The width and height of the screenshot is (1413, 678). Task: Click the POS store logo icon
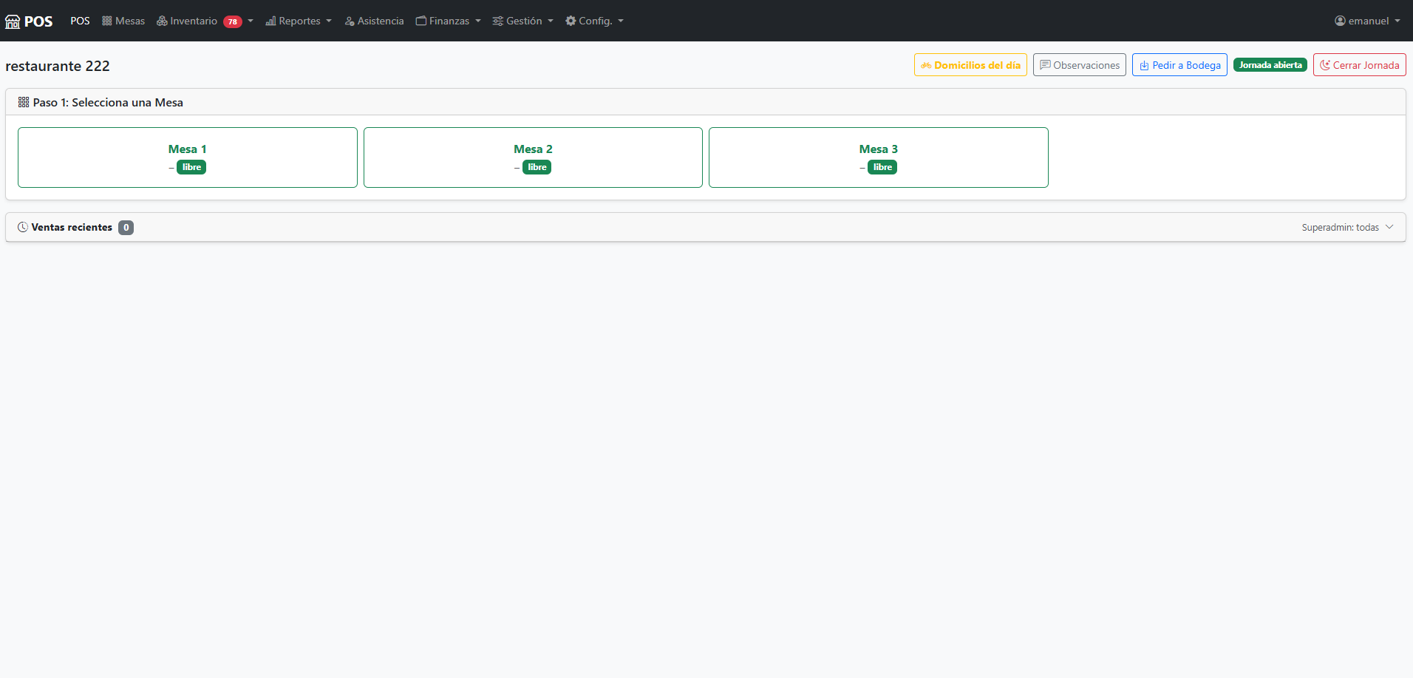(13, 21)
